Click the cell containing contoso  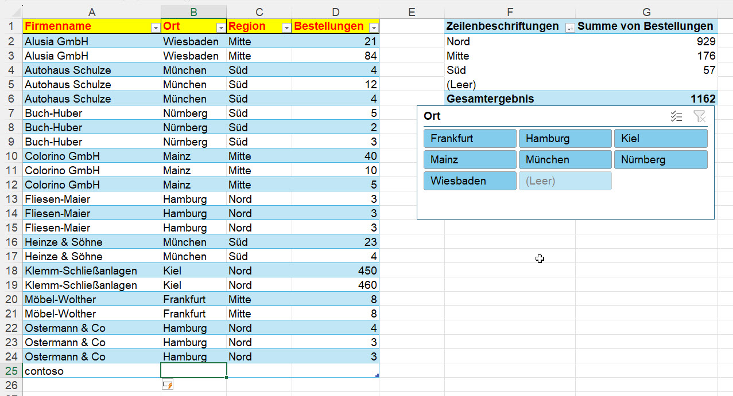92,371
